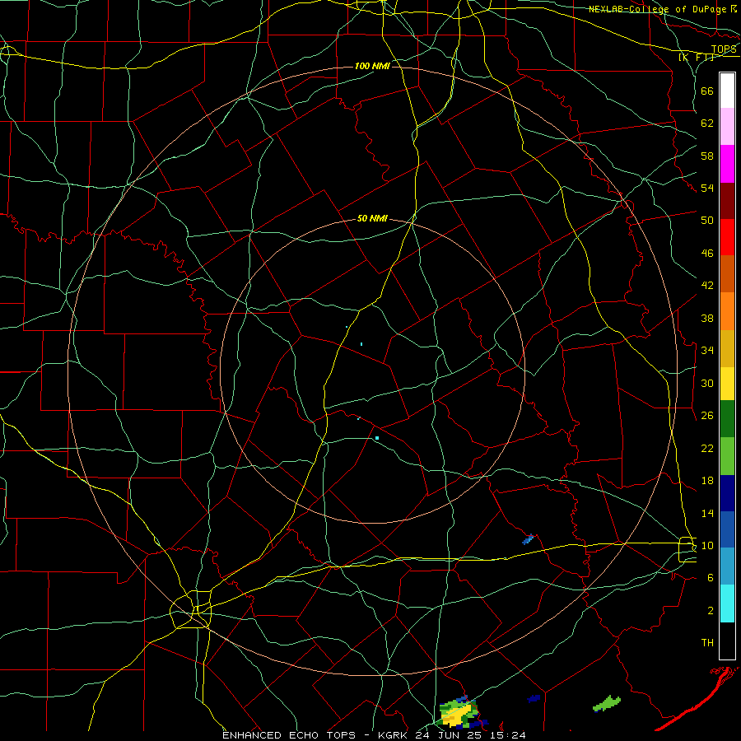Click the 'KGRK' station identifier

click(394, 735)
